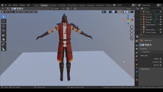Viewport: 163px width, 92px height.
Task: Choose the Transform tool
Action: pyautogui.click(x=4, y=39)
